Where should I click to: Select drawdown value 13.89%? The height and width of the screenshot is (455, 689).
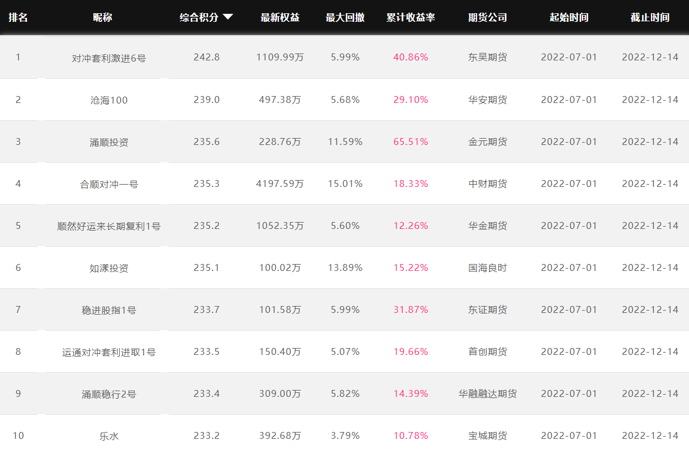(345, 267)
